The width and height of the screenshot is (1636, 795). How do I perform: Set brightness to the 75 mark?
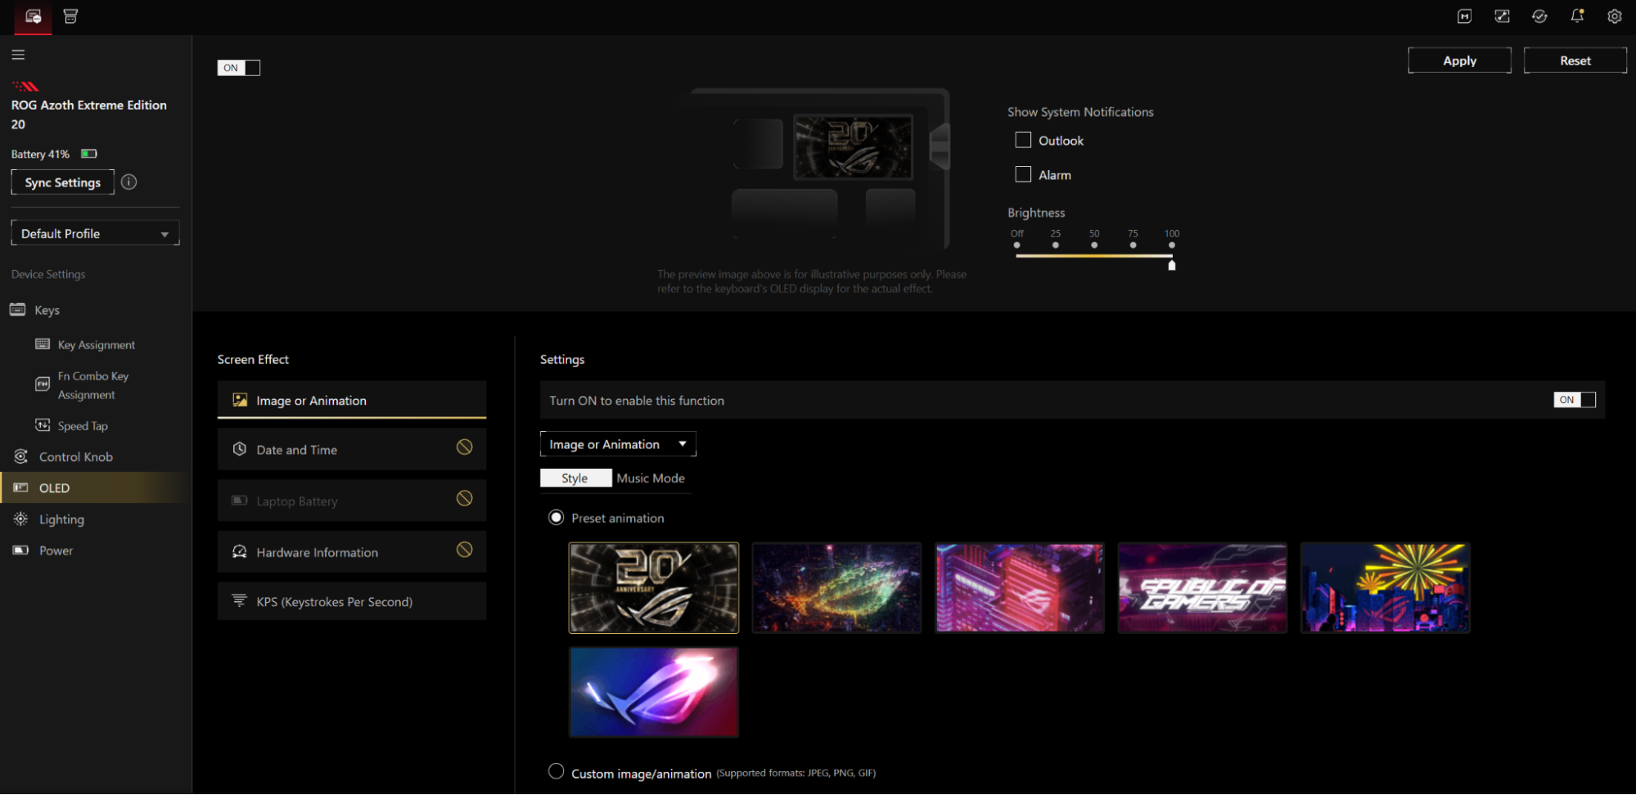pos(1133,245)
